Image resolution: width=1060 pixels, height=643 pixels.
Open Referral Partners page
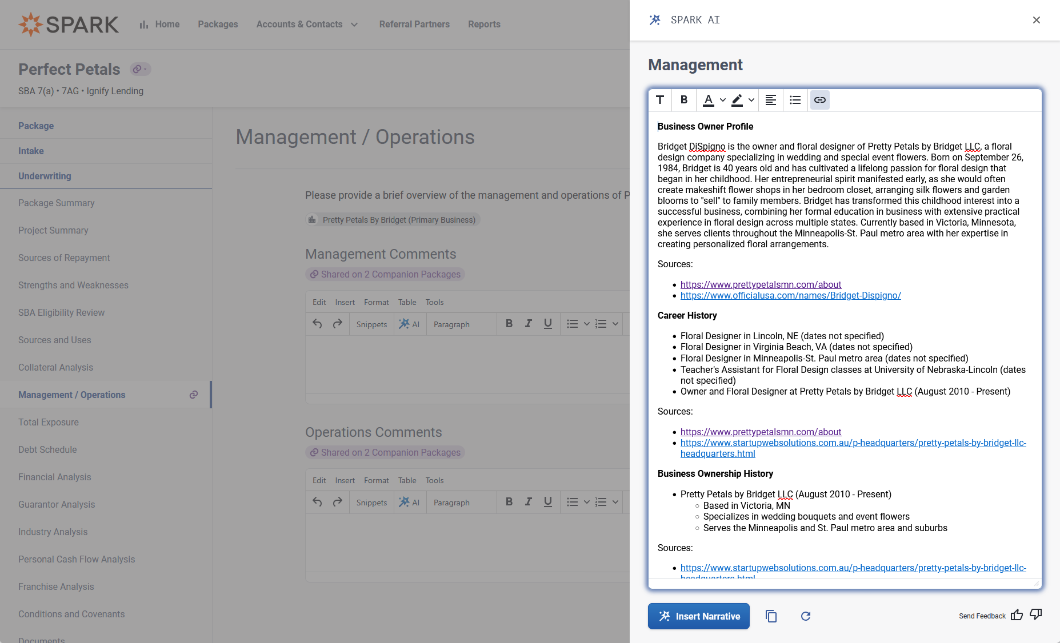pyautogui.click(x=414, y=25)
